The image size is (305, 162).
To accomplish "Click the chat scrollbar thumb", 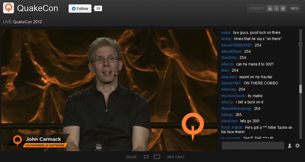I will click(x=300, y=89).
